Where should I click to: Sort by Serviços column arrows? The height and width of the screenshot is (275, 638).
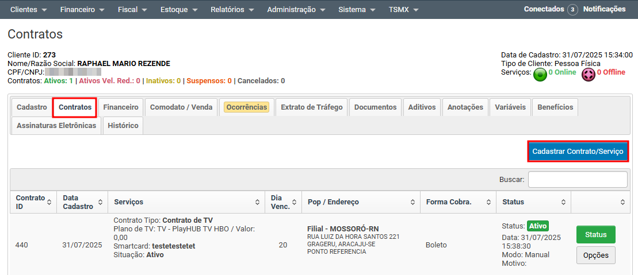[257, 202]
